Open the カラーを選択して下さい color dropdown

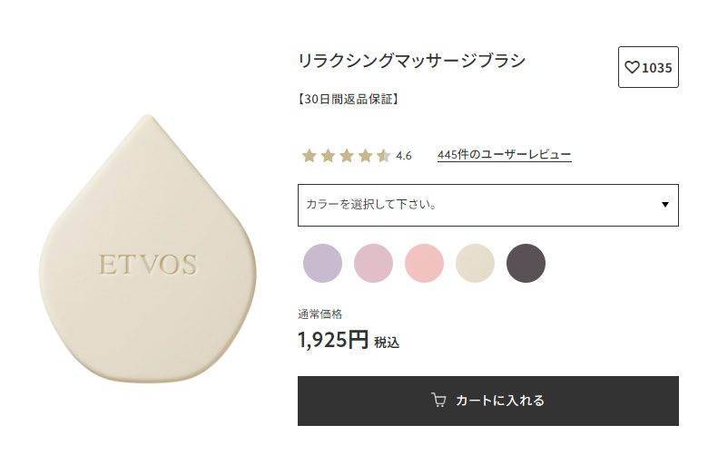(488, 205)
